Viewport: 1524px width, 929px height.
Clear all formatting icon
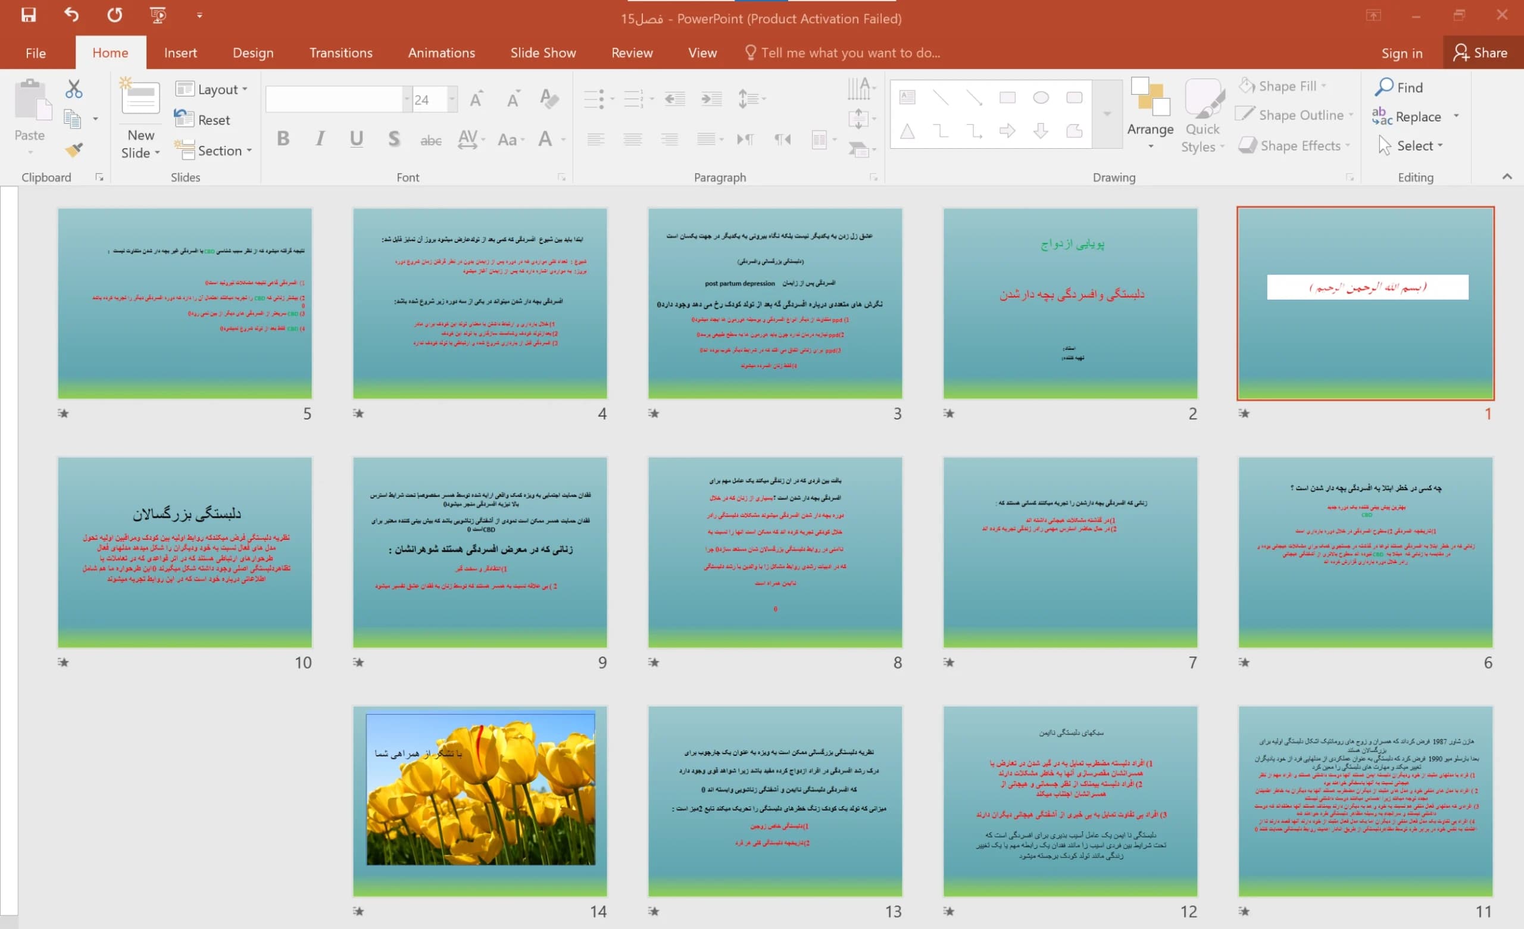[x=549, y=99]
